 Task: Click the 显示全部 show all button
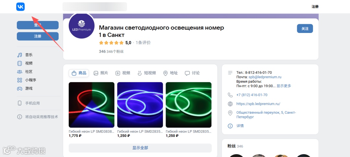point(140,148)
